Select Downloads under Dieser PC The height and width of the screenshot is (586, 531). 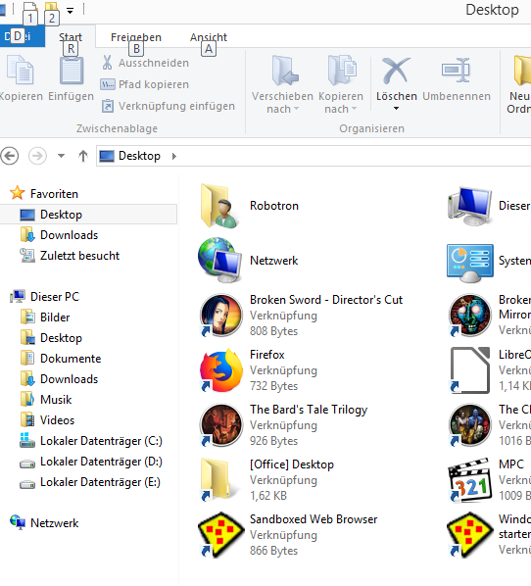pos(69,378)
